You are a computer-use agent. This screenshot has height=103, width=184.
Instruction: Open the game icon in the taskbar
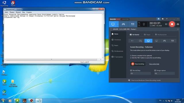click(x=24, y=101)
